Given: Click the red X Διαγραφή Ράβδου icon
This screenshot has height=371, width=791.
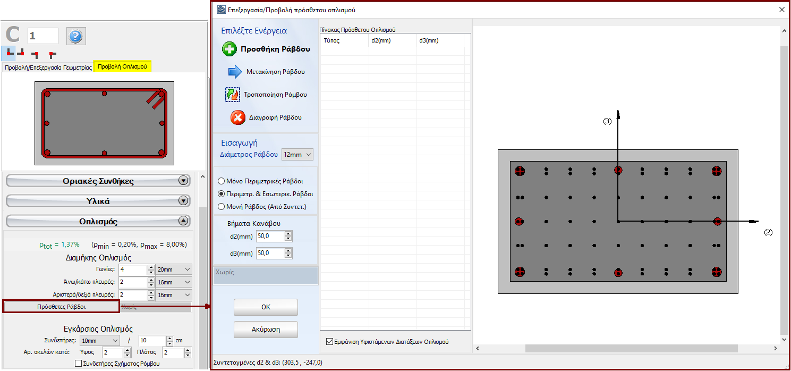Looking at the screenshot, I should coord(237,117).
